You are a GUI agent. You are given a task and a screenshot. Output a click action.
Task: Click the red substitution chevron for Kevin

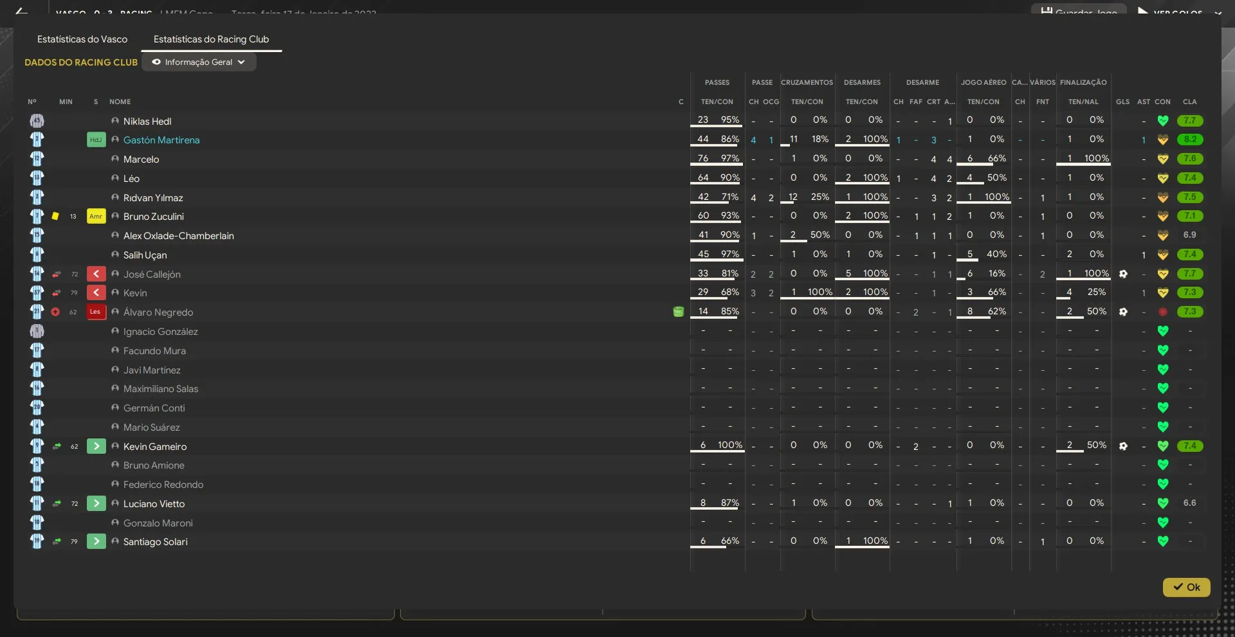pyautogui.click(x=96, y=292)
